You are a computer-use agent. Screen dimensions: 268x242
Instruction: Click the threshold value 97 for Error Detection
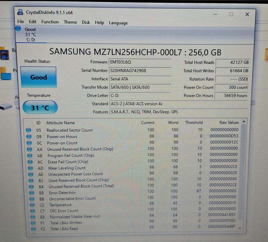pyautogui.click(x=199, y=191)
